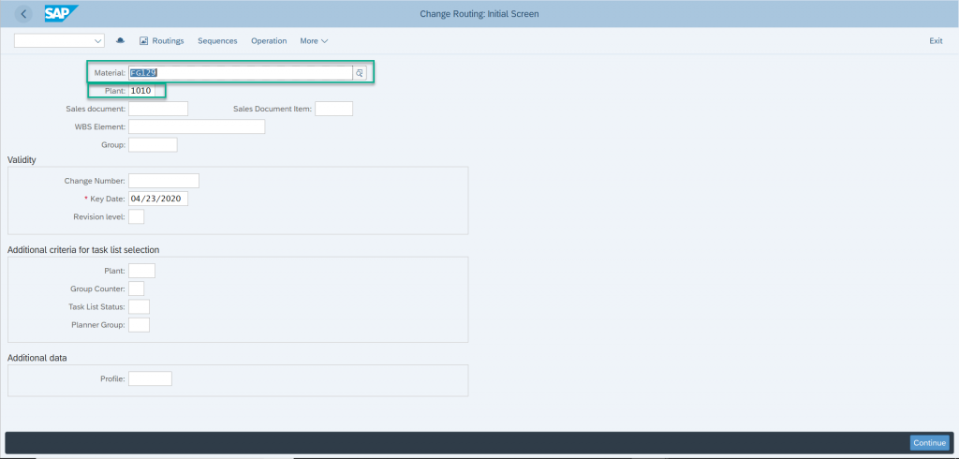The width and height of the screenshot is (959, 459).
Task: Expand the More menu
Action: point(314,41)
